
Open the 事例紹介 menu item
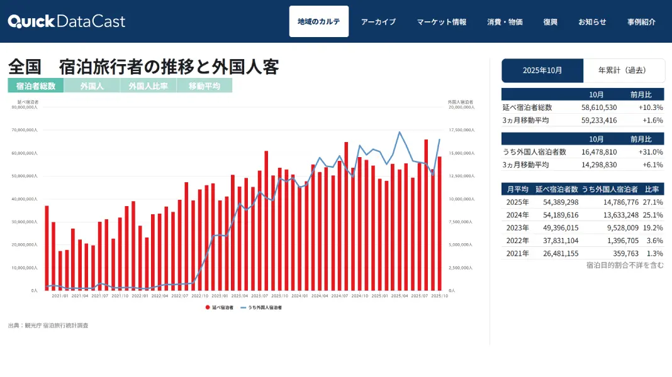[x=642, y=22]
